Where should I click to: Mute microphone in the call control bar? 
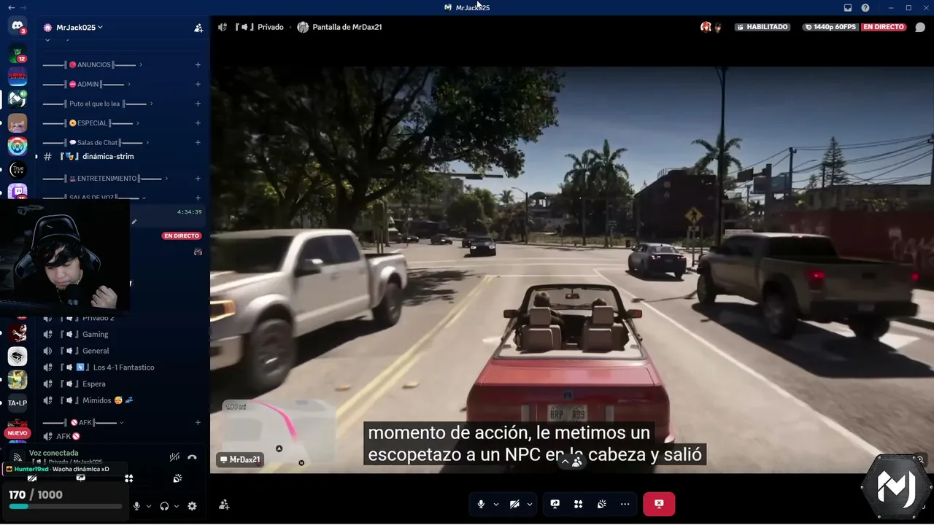pos(481,504)
